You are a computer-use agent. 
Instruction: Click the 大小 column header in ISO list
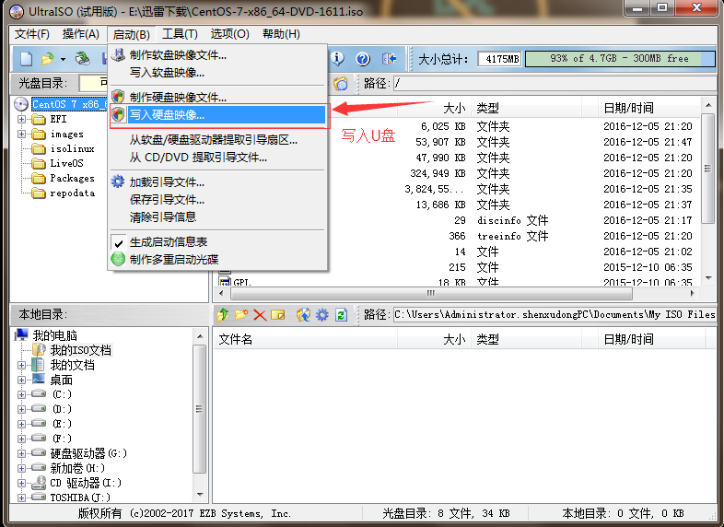pos(435,108)
